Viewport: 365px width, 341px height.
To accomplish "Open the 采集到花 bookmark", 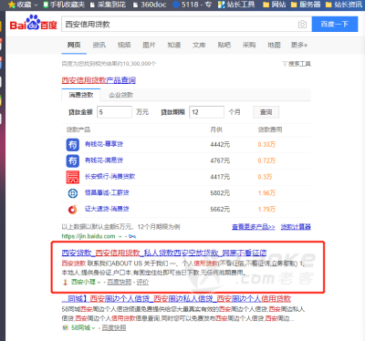I will (108, 5).
